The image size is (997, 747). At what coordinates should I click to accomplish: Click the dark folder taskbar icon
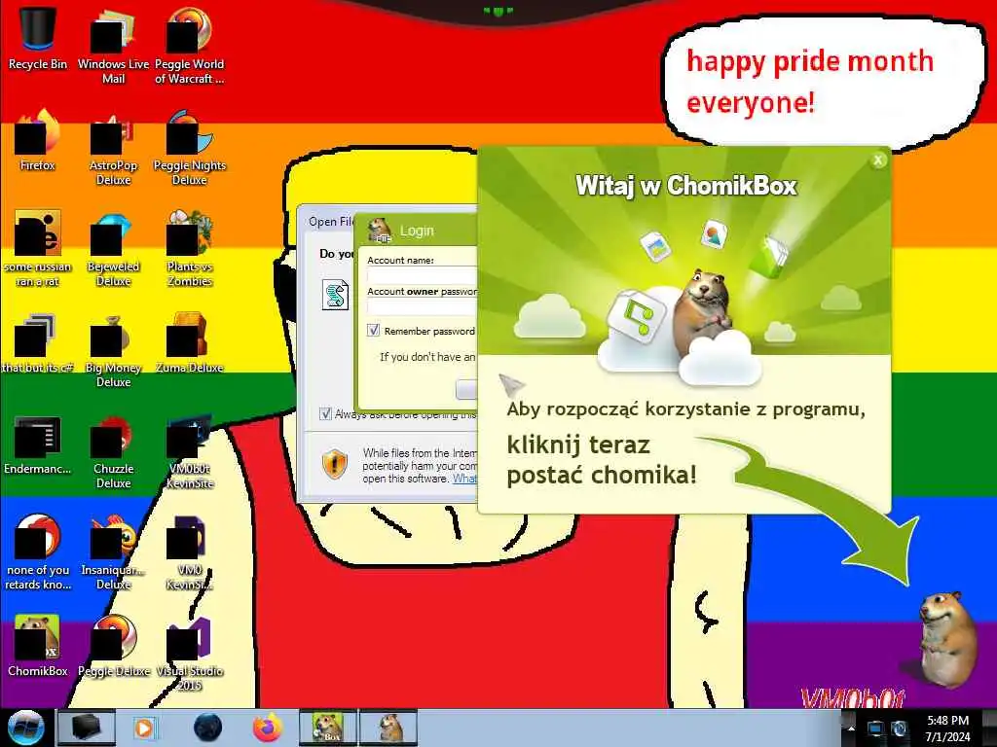tap(86, 728)
